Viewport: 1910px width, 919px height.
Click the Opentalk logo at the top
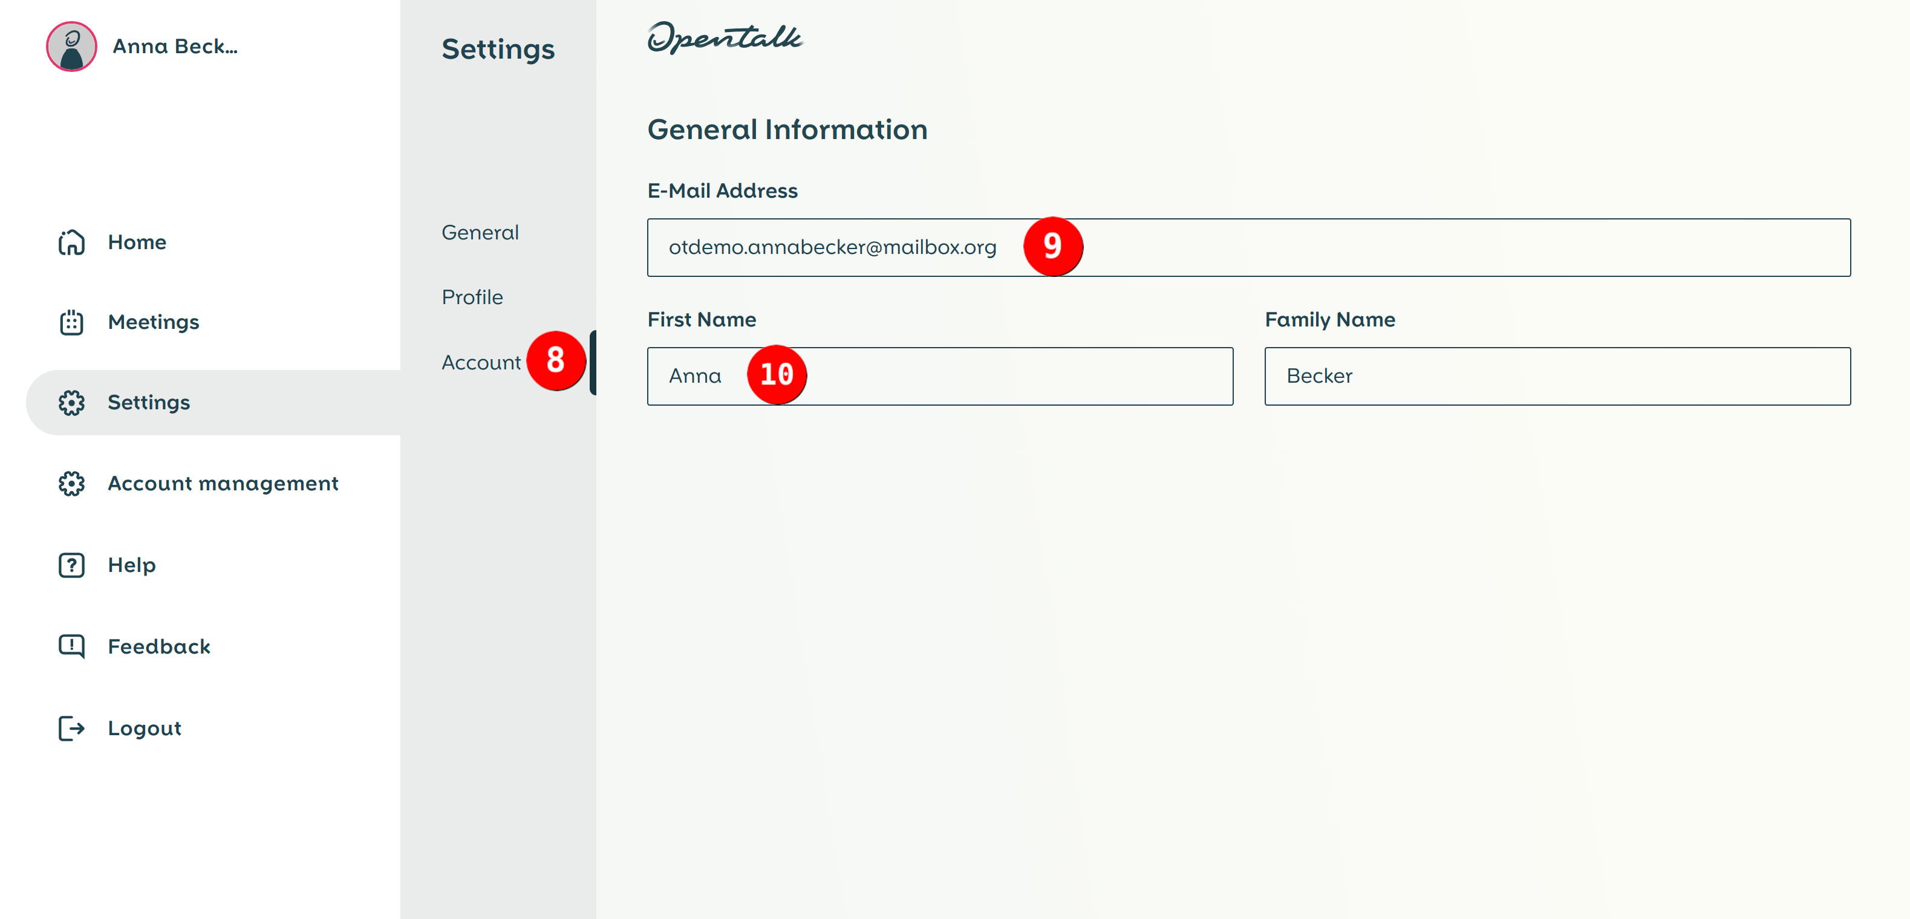(726, 41)
